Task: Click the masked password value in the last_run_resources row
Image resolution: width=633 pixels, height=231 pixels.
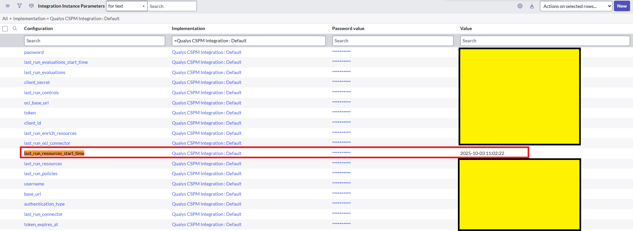Action: coord(341,163)
